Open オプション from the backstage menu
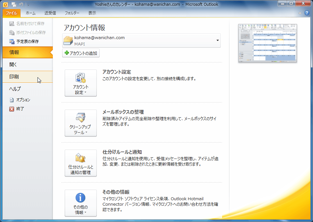Image resolution: width=313 pixels, height=222 pixels. pyautogui.click(x=28, y=100)
